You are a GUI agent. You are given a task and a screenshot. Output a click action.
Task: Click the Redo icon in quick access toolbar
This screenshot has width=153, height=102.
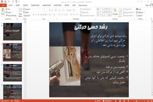[13, 2]
